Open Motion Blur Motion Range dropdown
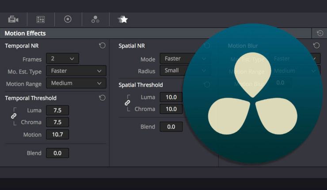Screen dimensions: 327x190 pos(295,71)
